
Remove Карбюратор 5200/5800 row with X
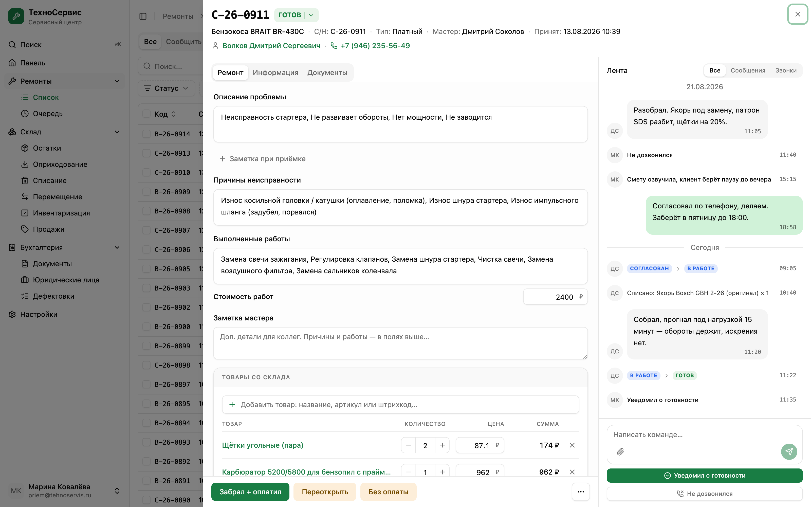click(x=572, y=472)
